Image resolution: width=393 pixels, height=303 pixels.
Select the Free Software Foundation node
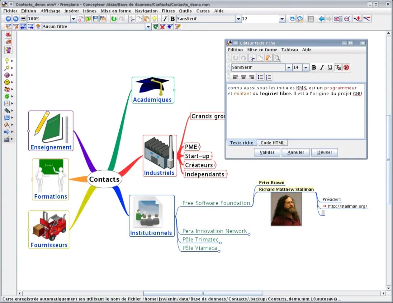216,203
